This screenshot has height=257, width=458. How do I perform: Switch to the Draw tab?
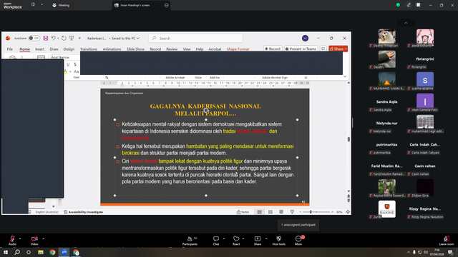tap(54, 49)
